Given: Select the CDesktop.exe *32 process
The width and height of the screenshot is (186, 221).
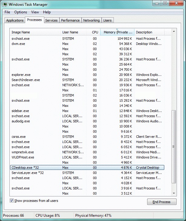Looking at the screenshot, I should coord(87,168).
